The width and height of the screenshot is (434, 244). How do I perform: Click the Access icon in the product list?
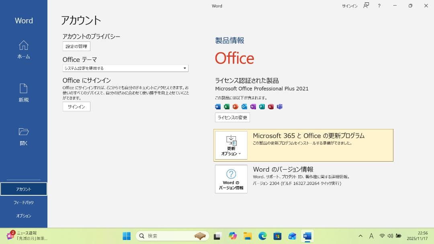tap(270, 107)
